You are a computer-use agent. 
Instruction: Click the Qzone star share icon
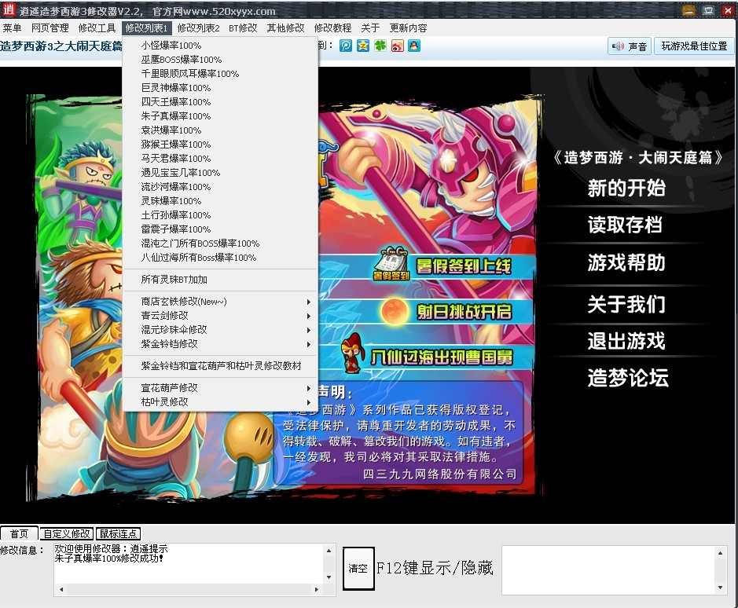[x=363, y=46]
